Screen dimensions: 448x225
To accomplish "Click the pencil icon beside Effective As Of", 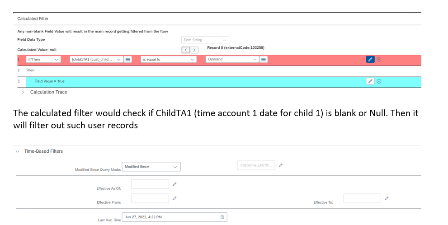I will pyautogui.click(x=174, y=184).
